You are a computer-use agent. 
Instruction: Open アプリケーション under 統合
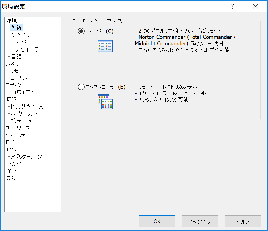26,156
